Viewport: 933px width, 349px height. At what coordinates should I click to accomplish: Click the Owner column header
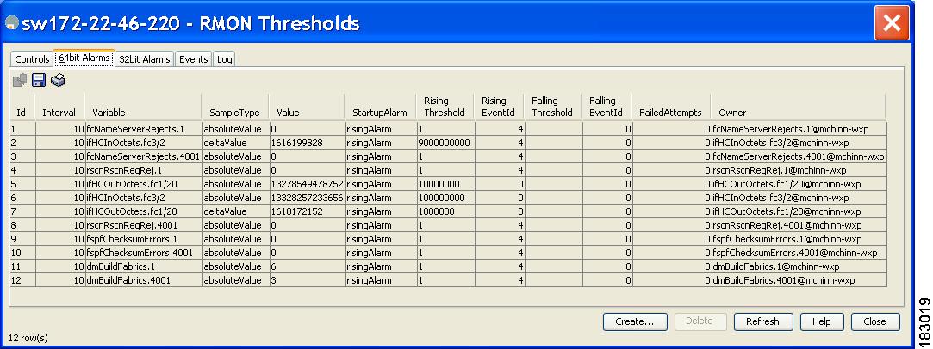732,113
